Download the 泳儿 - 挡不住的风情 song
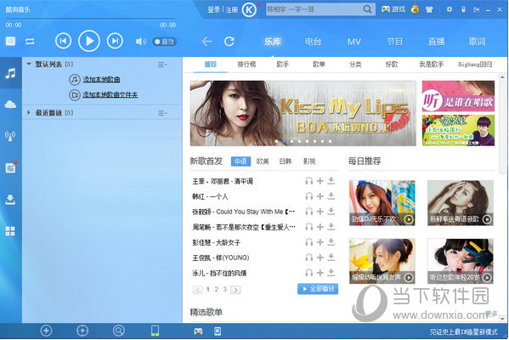 [331, 273]
